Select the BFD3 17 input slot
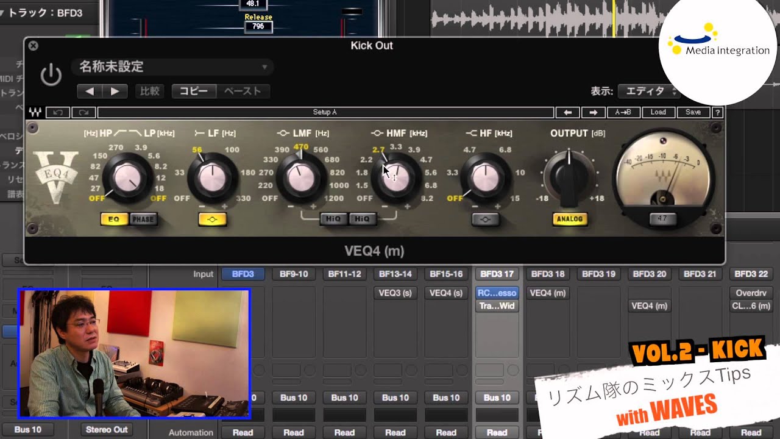780x439 pixels. (497, 274)
